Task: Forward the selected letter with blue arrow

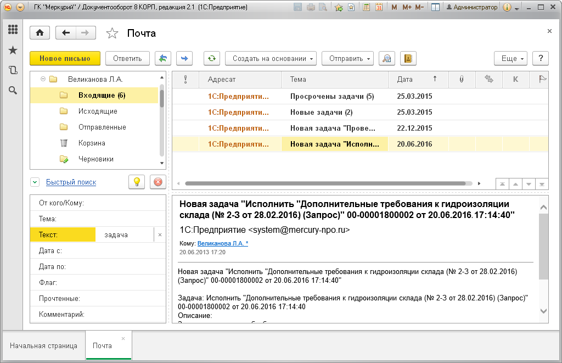Action: tap(184, 58)
